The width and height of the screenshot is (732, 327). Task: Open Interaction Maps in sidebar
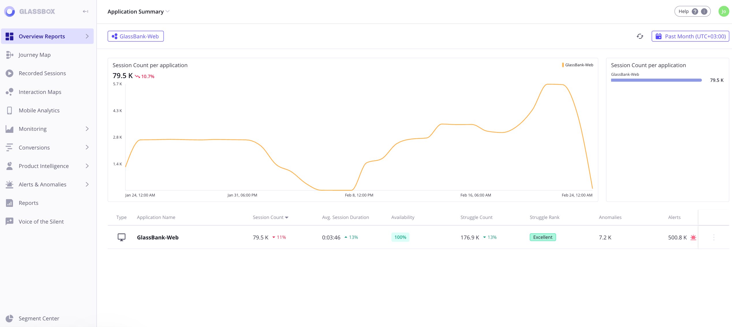coord(40,92)
